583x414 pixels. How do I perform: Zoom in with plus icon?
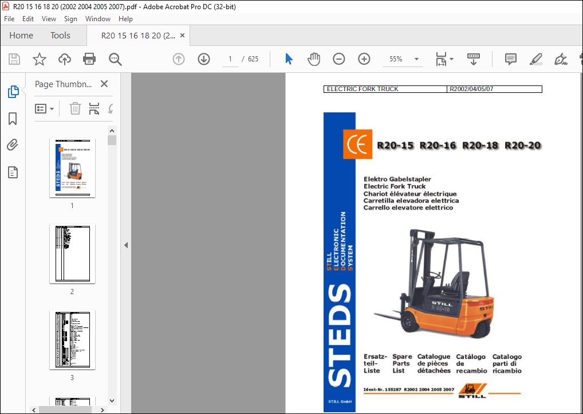click(x=364, y=59)
